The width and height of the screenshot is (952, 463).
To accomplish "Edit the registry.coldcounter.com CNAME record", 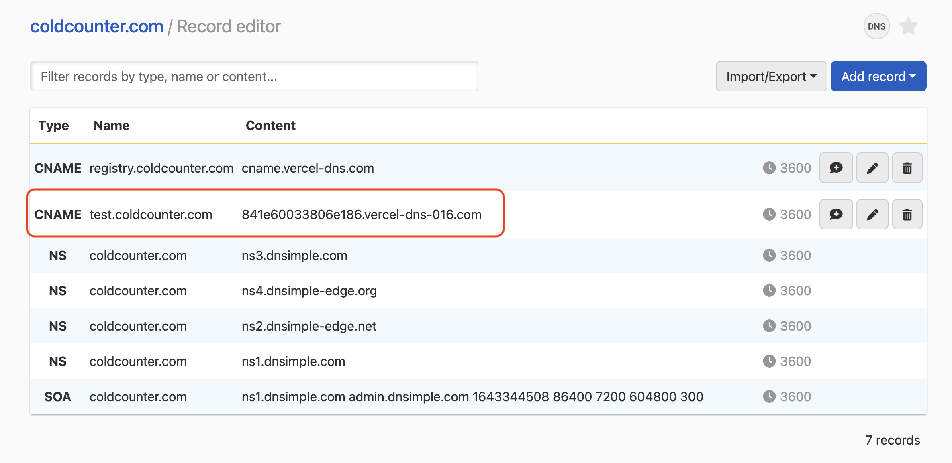I will coord(872,168).
